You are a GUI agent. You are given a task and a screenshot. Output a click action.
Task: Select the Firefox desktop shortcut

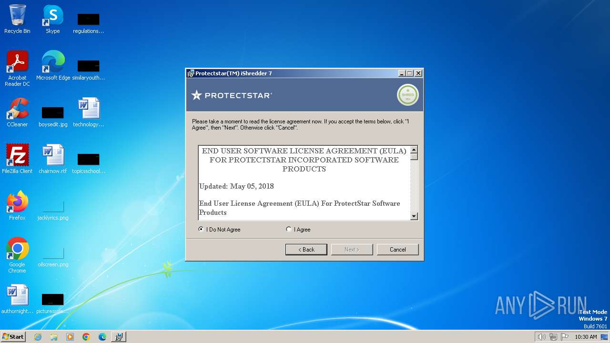(x=17, y=206)
